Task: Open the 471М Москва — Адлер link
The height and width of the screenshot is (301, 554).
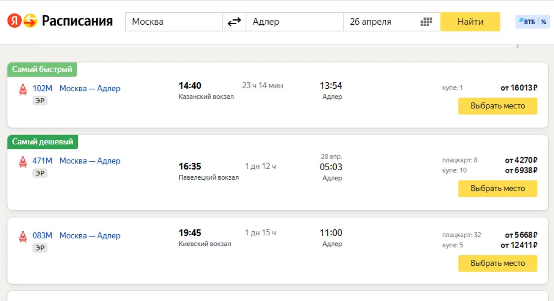Action: (76, 161)
